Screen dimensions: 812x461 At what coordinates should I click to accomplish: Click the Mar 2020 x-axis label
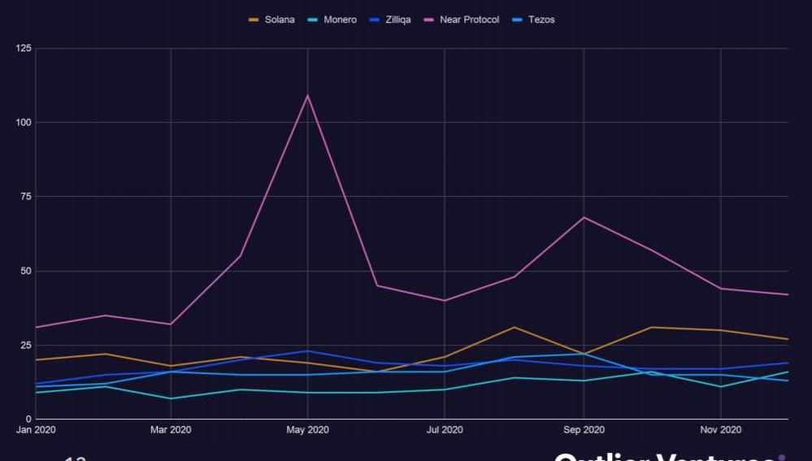click(x=171, y=430)
